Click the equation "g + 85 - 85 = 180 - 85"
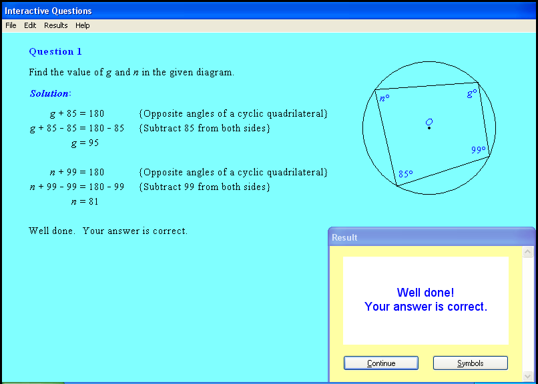This screenshot has width=538, height=384. click(77, 128)
